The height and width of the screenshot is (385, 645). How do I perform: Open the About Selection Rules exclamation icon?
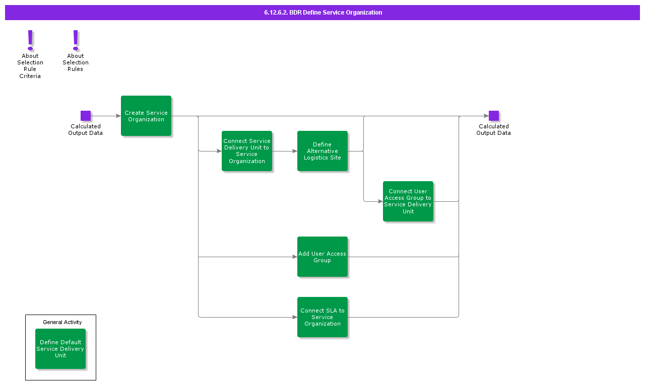coord(76,40)
